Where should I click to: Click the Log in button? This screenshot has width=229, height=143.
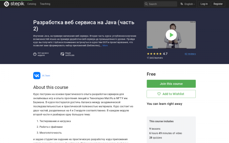click(204, 4)
